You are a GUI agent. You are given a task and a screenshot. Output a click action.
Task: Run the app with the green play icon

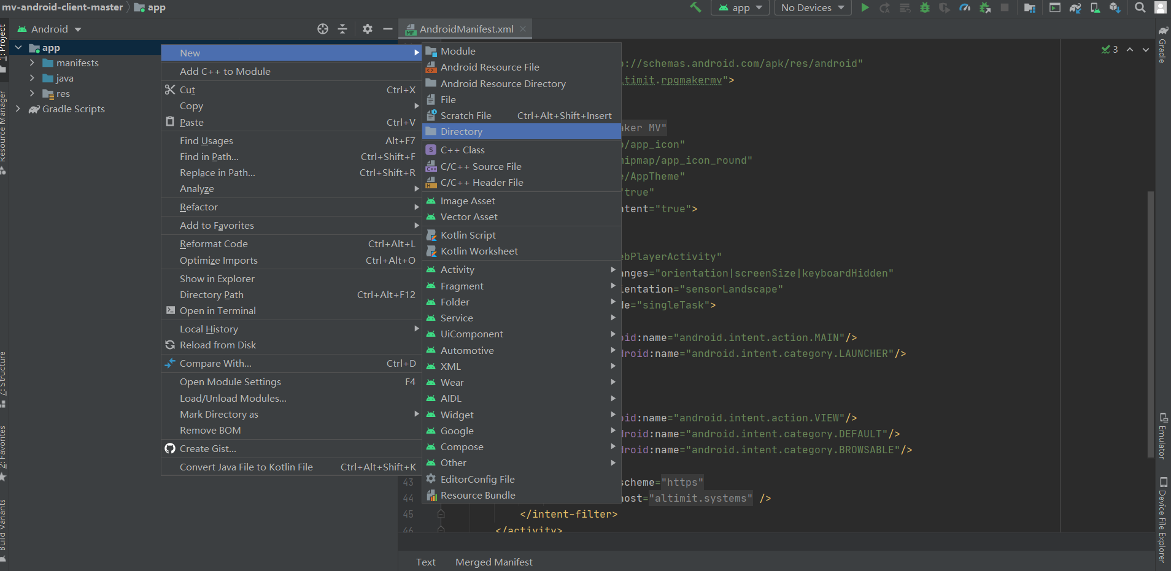coord(865,7)
